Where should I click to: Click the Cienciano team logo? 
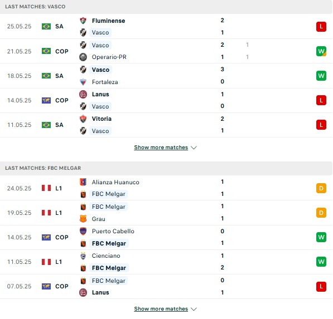click(83, 256)
